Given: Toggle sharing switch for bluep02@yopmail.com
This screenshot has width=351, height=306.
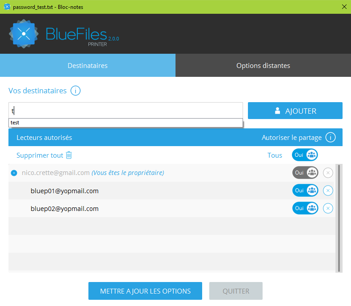Looking at the screenshot, I should [x=305, y=208].
